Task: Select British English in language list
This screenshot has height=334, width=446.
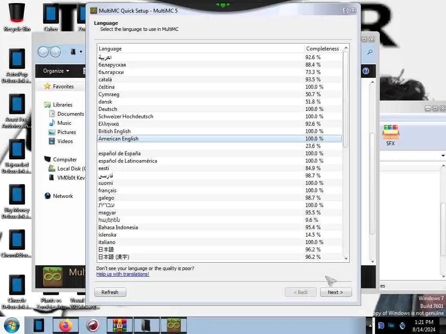Action: [x=220, y=131]
